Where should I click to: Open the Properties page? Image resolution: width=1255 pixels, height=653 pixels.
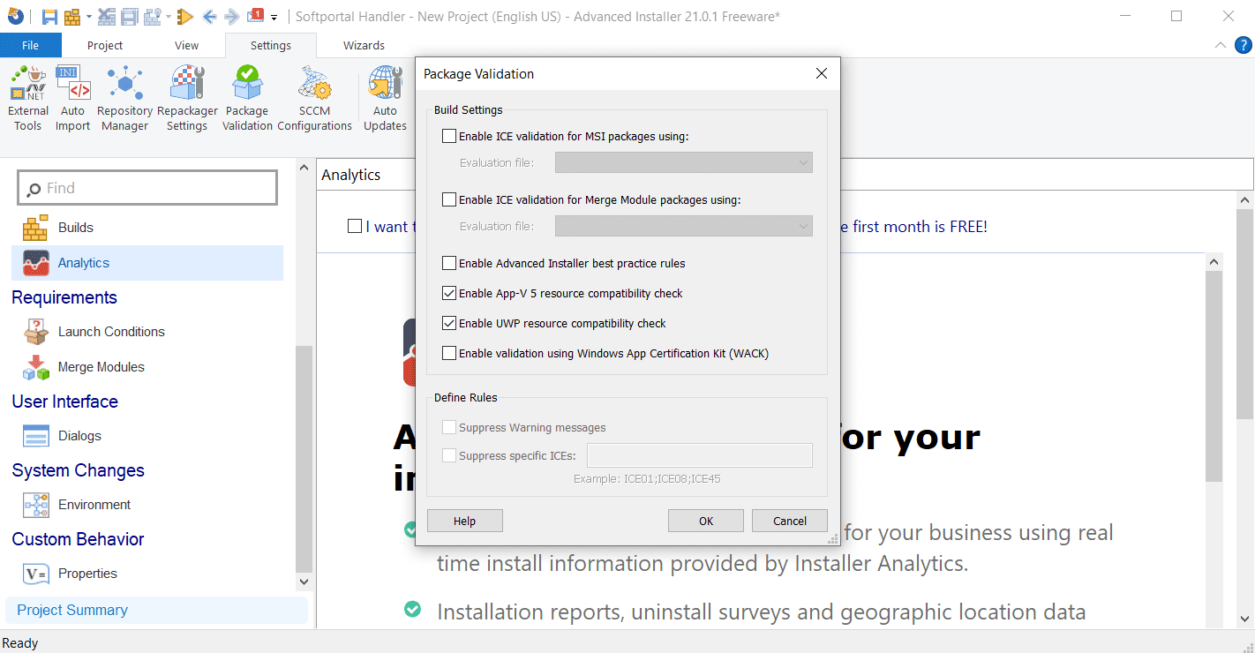click(147, 574)
